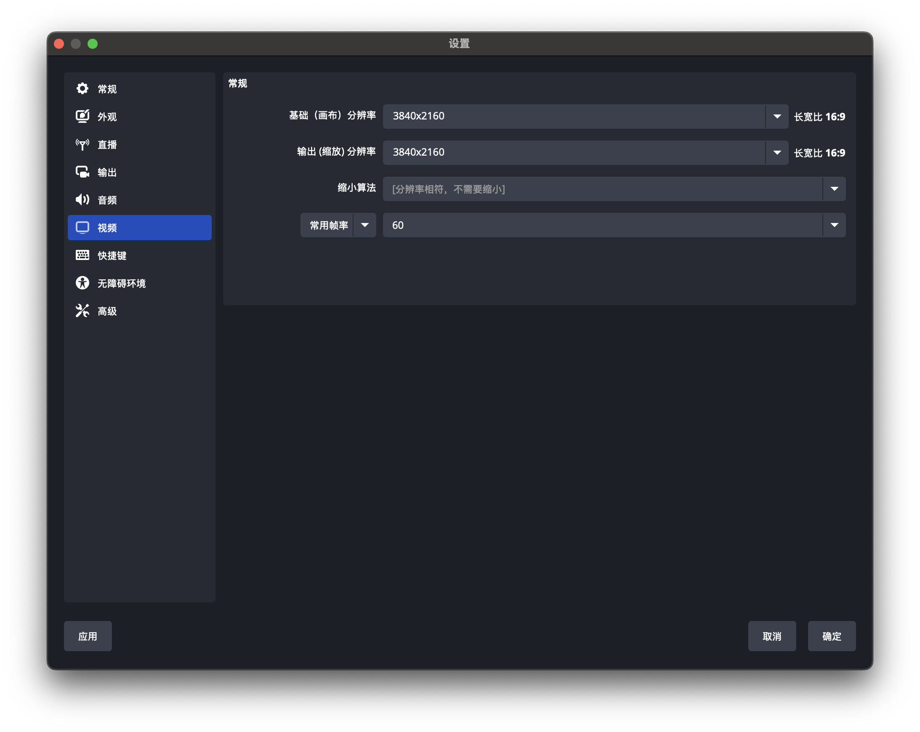The image size is (920, 732).
Task: Click the 基础（画布）分辨率 label
Action: click(x=332, y=116)
